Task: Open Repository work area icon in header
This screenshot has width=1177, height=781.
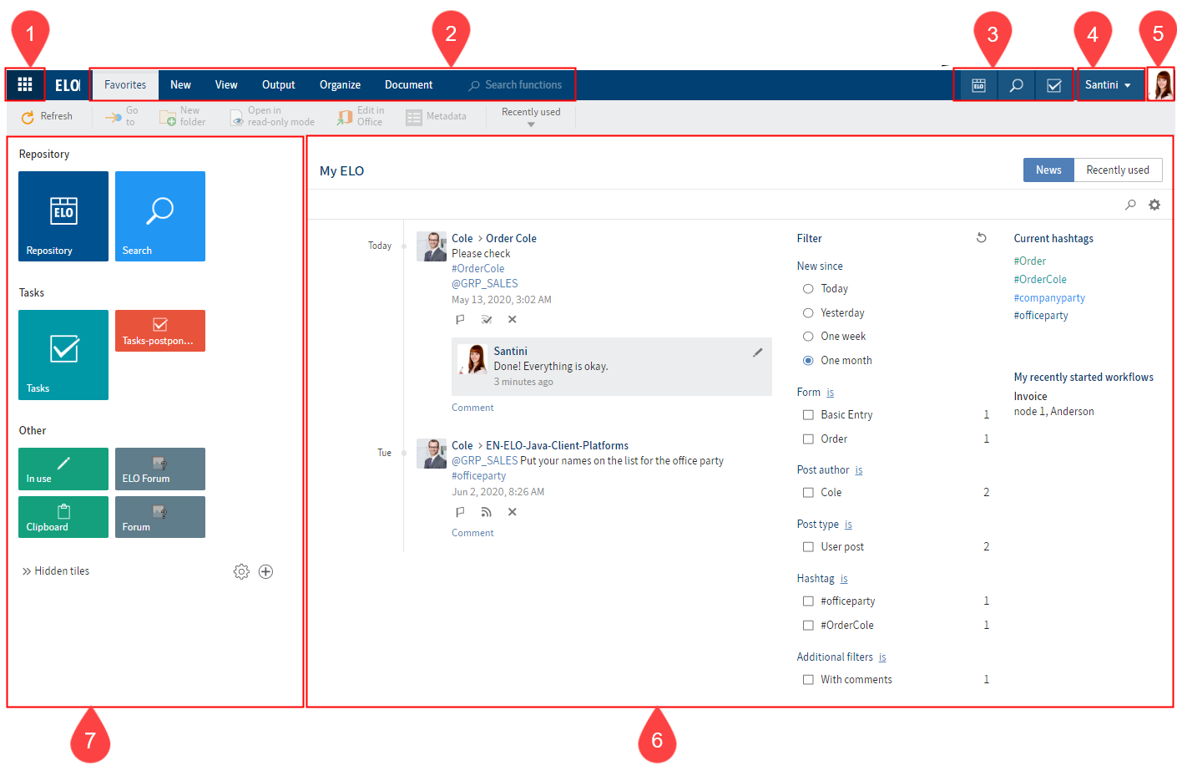Action: [978, 85]
